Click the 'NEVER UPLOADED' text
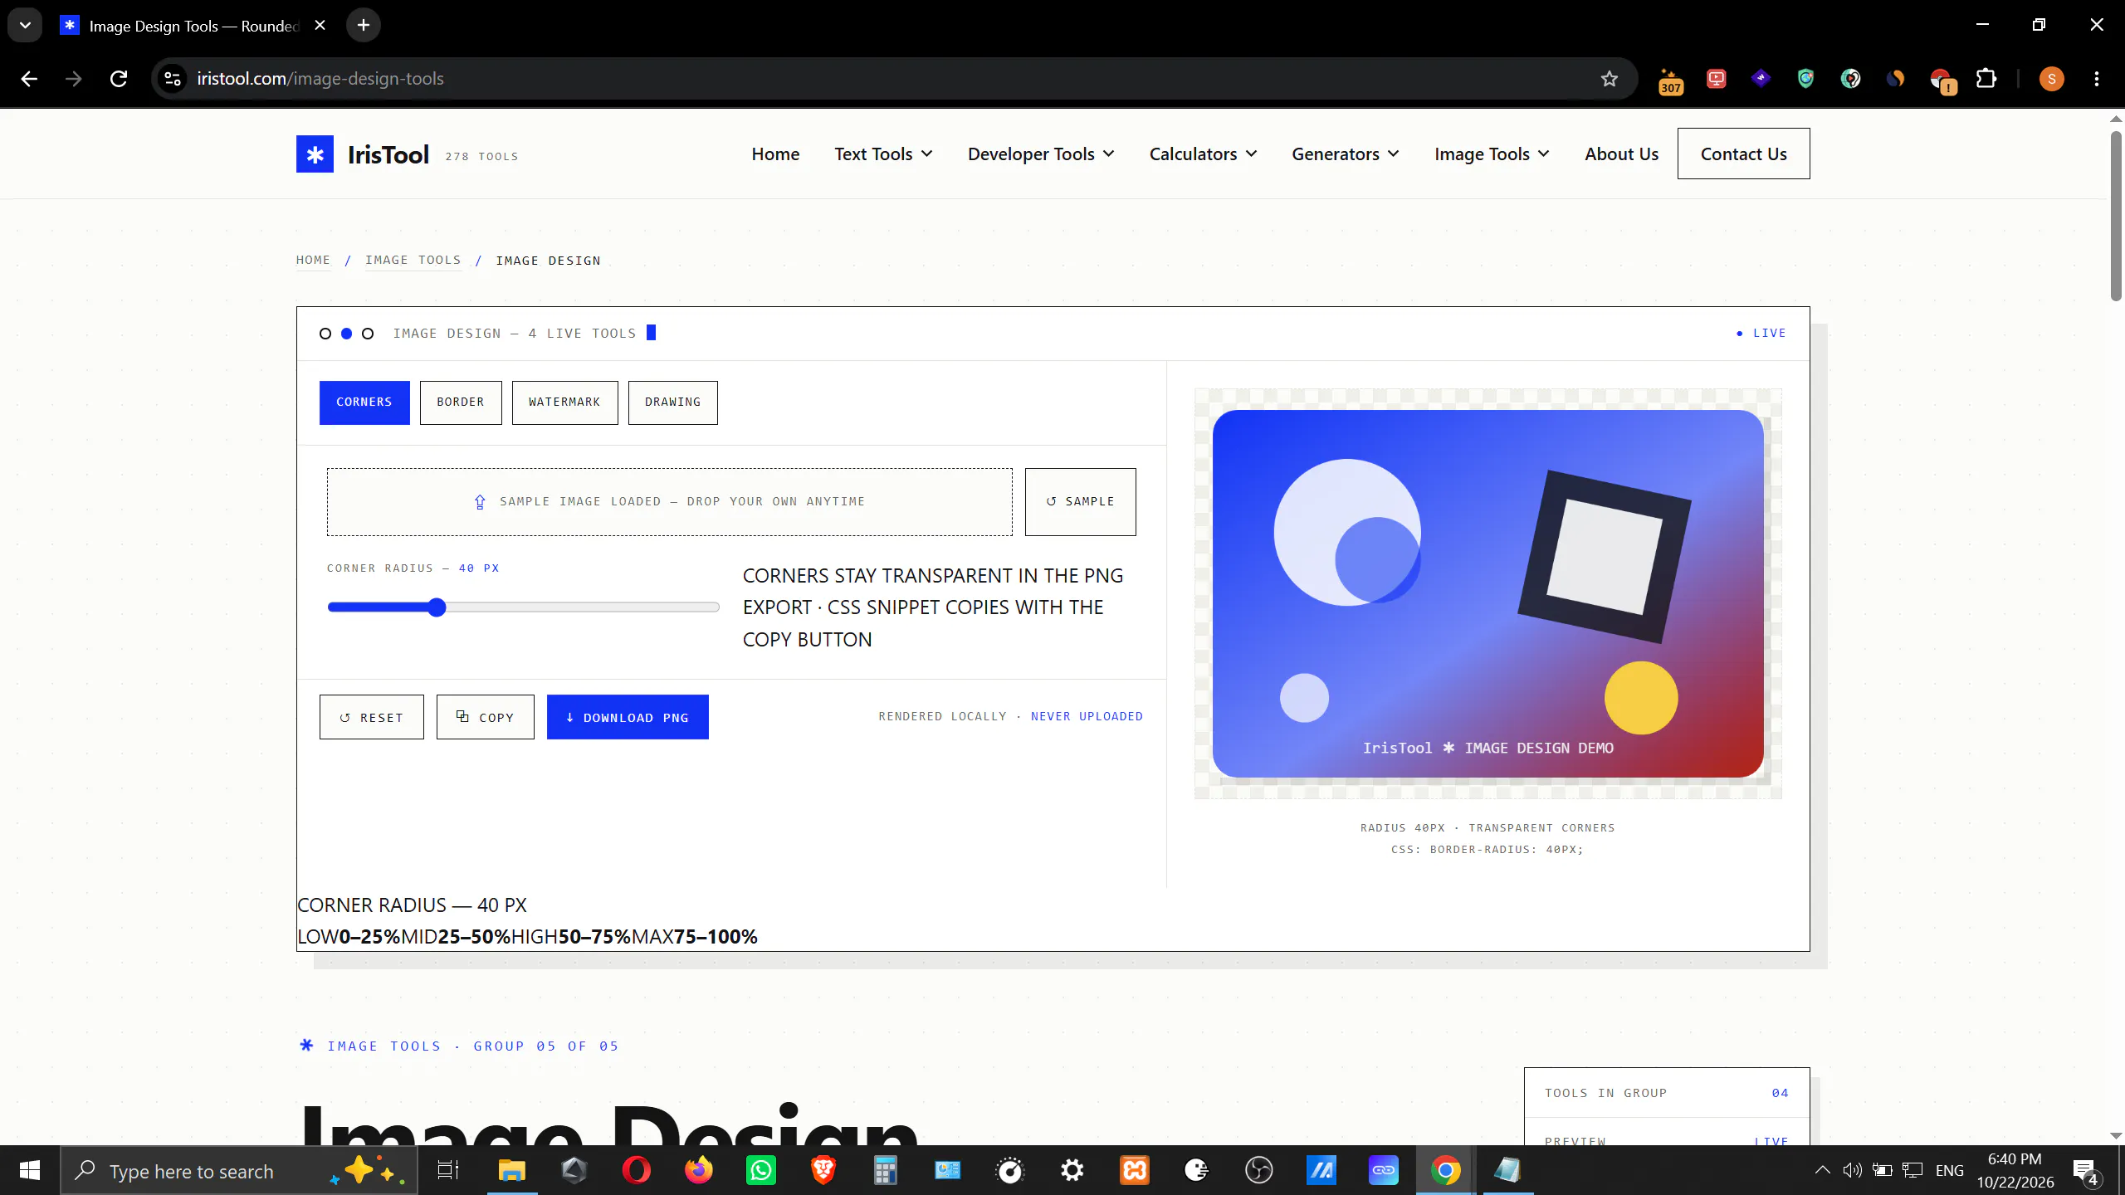 point(1087,716)
